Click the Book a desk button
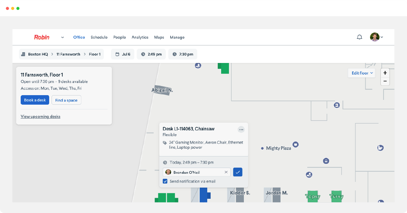Image resolution: width=407 pixels, height=213 pixels. (35, 100)
